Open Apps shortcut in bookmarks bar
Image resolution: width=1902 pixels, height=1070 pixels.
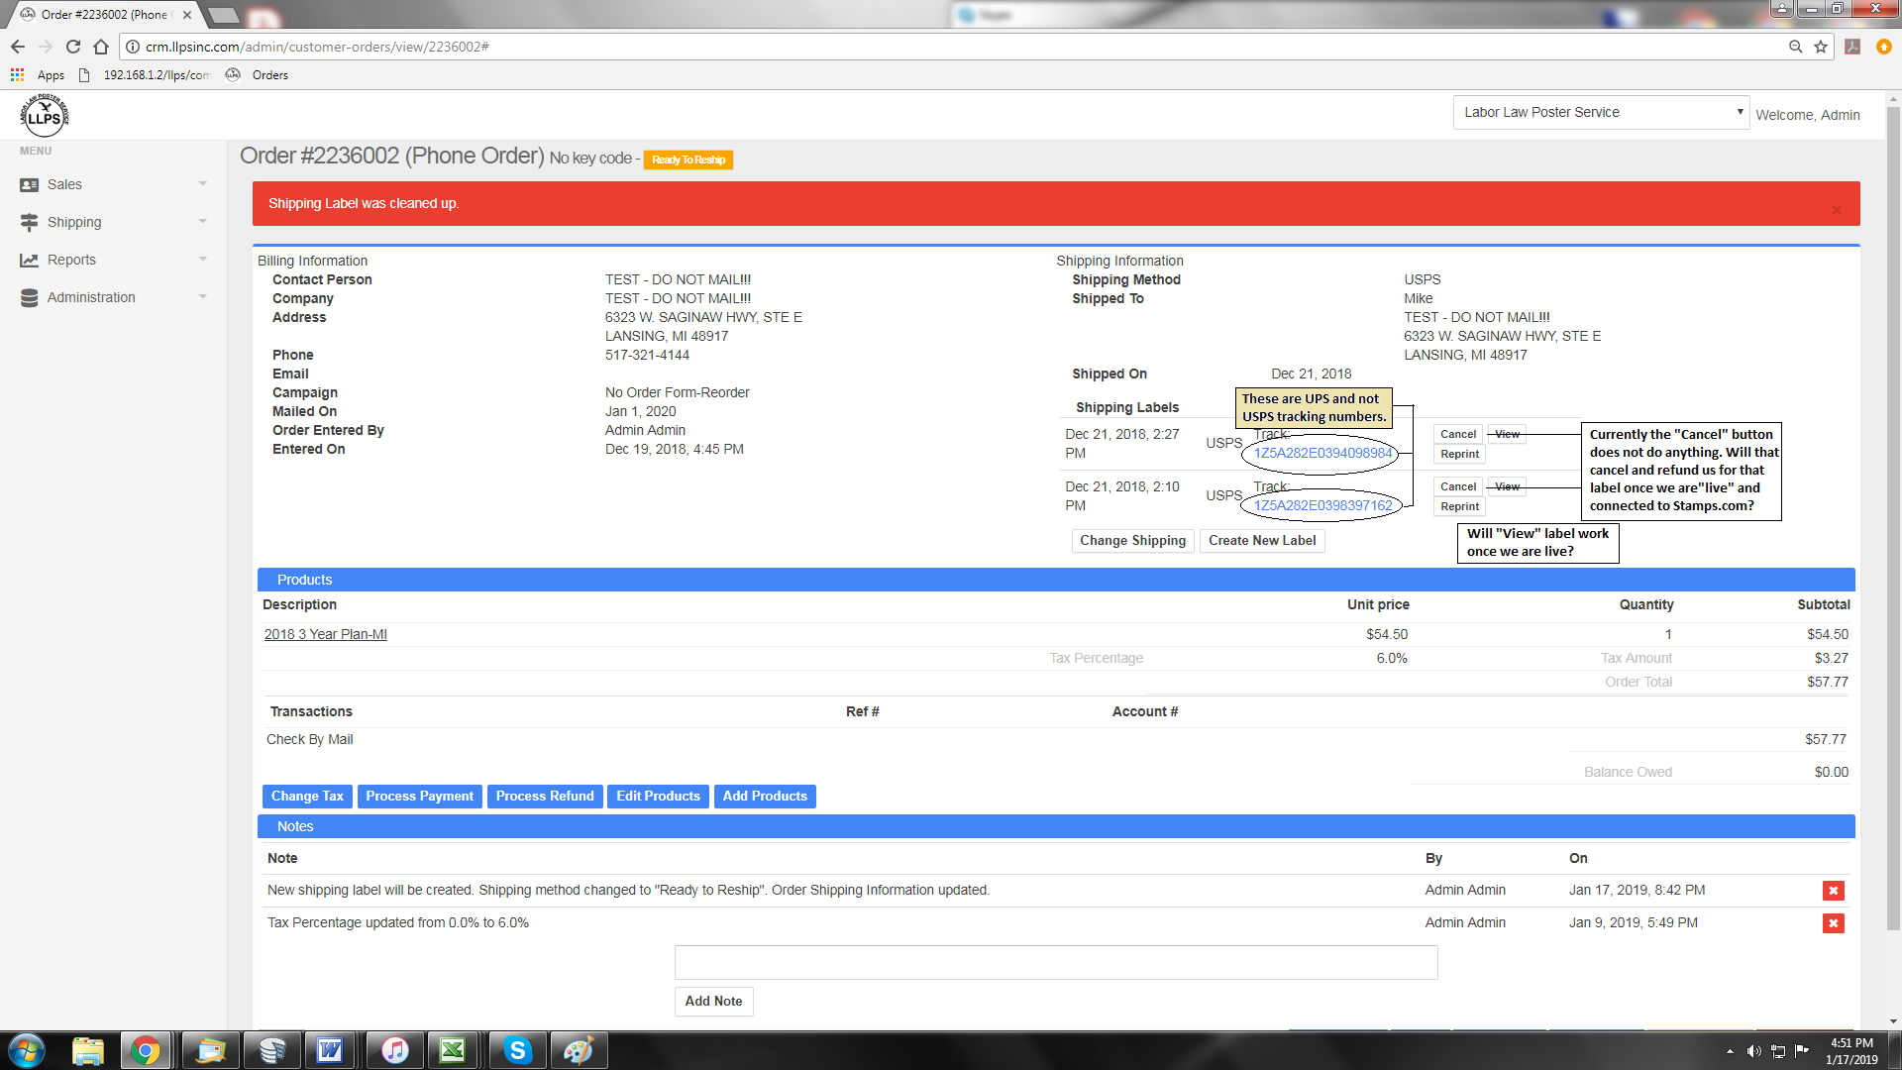(39, 75)
